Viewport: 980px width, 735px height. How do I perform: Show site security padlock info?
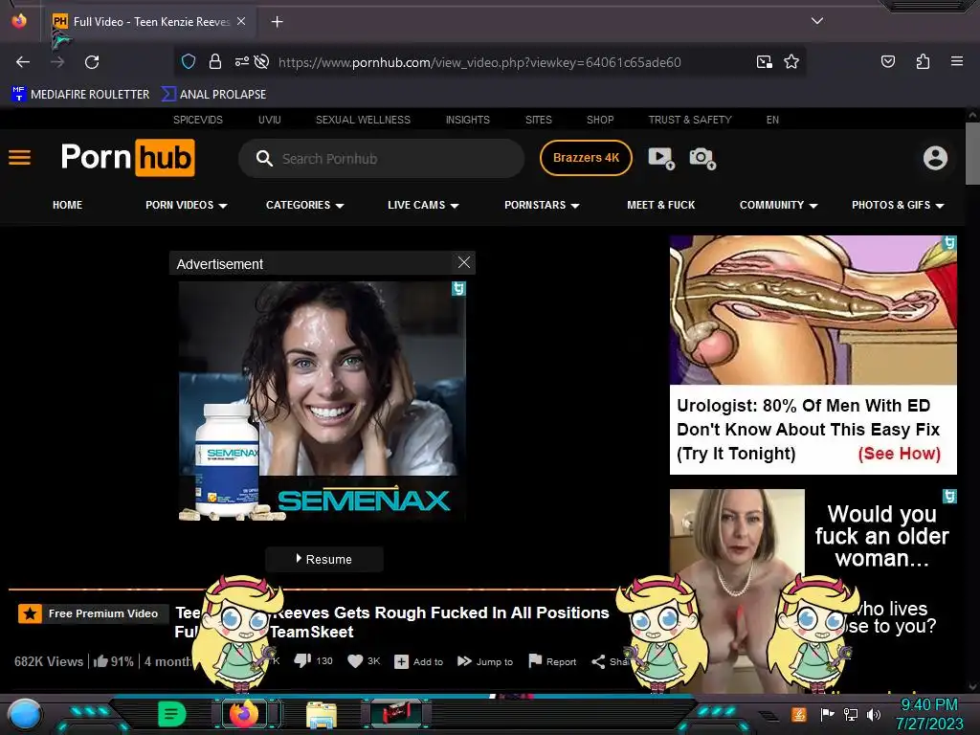215,61
